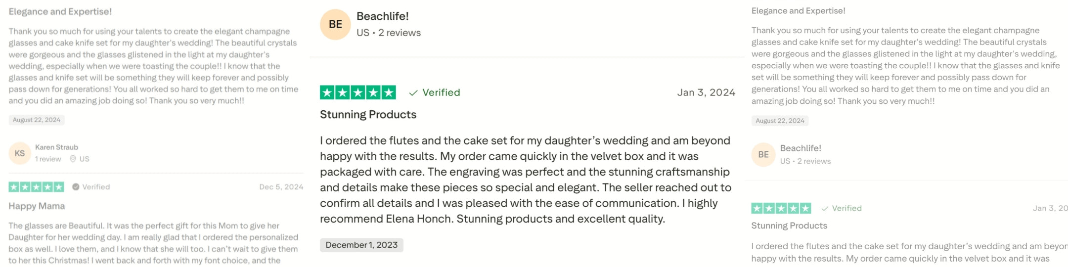
Task: Click the small faded BE avatar under August 22 badge
Action: pyautogui.click(x=763, y=154)
